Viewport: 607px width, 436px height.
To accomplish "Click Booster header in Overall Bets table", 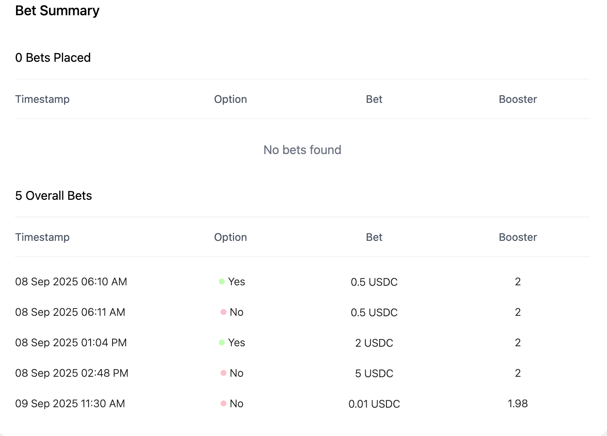I will pos(518,237).
